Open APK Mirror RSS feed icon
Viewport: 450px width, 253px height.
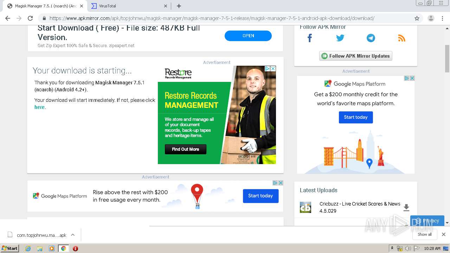coord(401,38)
